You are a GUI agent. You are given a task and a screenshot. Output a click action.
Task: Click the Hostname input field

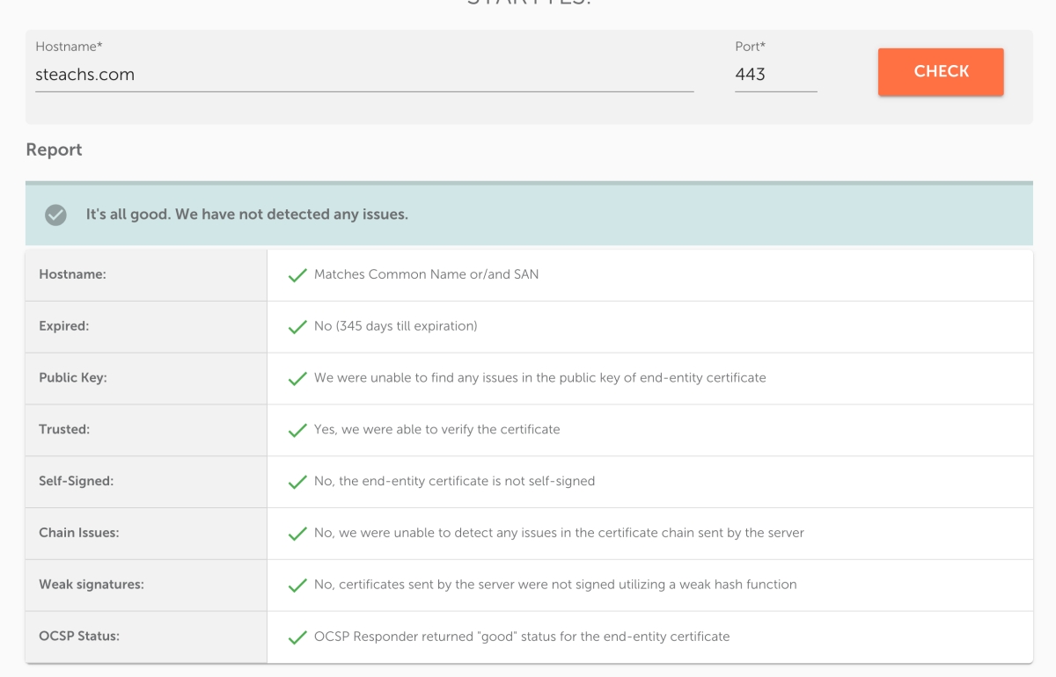(364, 75)
